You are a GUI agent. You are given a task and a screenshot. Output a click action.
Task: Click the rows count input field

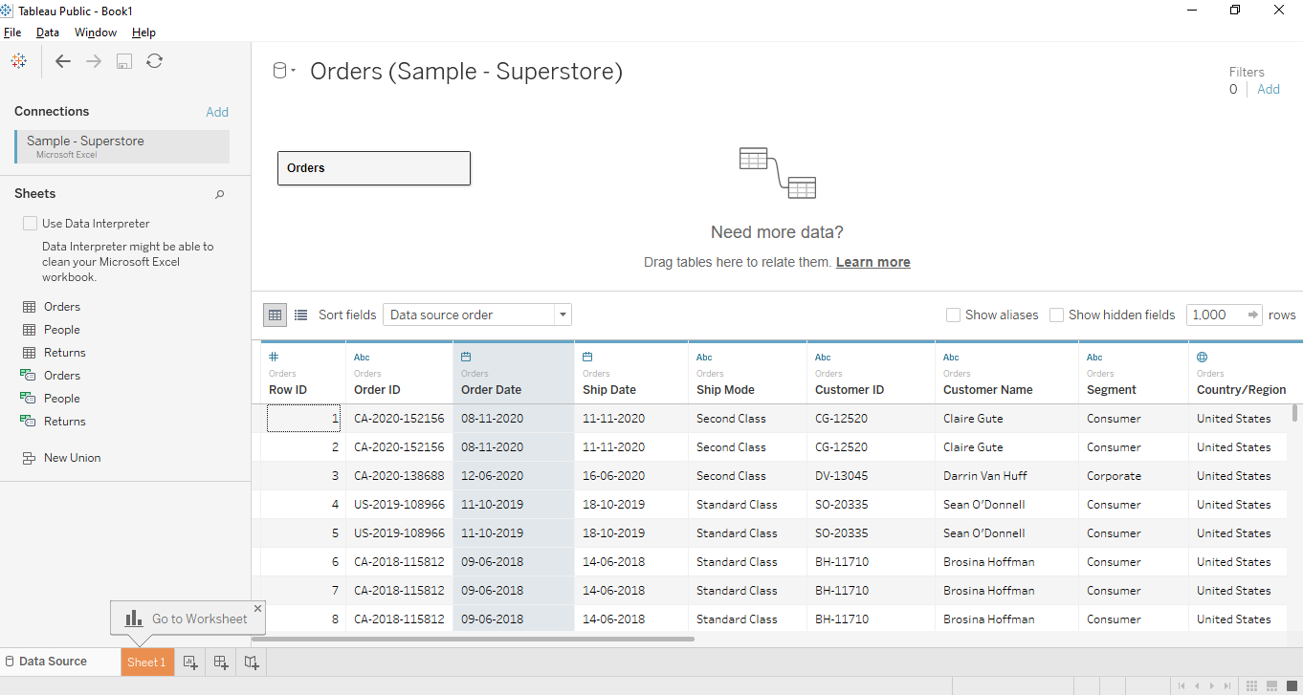1216,315
